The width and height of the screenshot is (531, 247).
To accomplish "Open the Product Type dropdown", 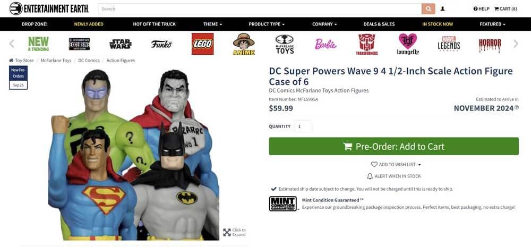I will [267, 24].
